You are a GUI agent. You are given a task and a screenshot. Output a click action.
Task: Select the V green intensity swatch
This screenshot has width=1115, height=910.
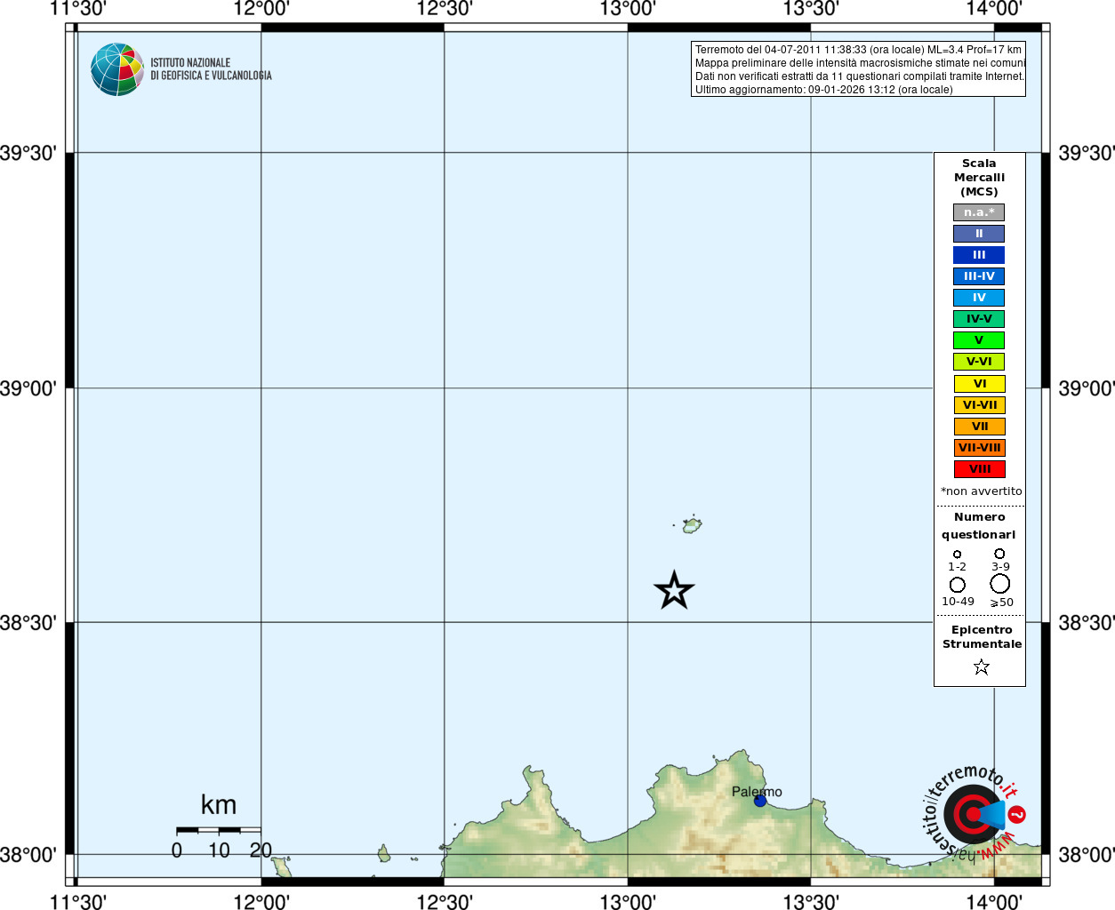(979, 340)
